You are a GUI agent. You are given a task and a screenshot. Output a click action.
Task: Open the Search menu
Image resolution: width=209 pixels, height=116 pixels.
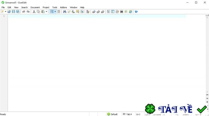pos(25,7)
